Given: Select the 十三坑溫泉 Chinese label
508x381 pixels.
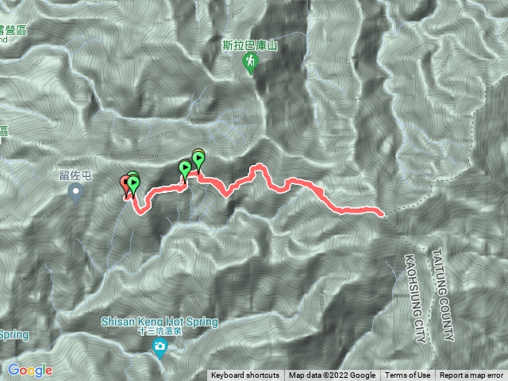Looking at the screenshot, I should click(x=160, y=331).
